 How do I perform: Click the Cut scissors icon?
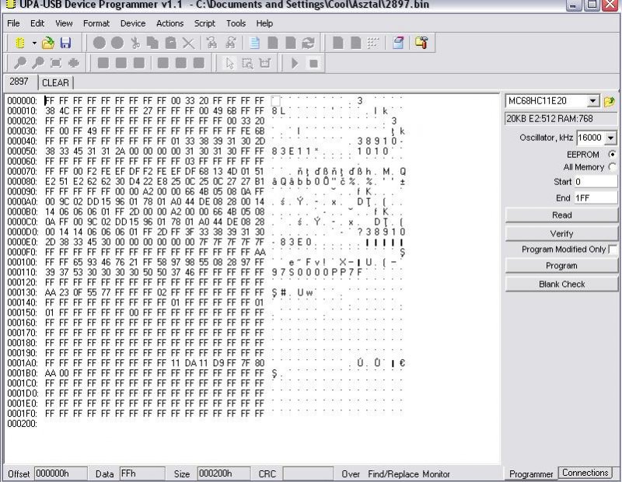[135, 43]
